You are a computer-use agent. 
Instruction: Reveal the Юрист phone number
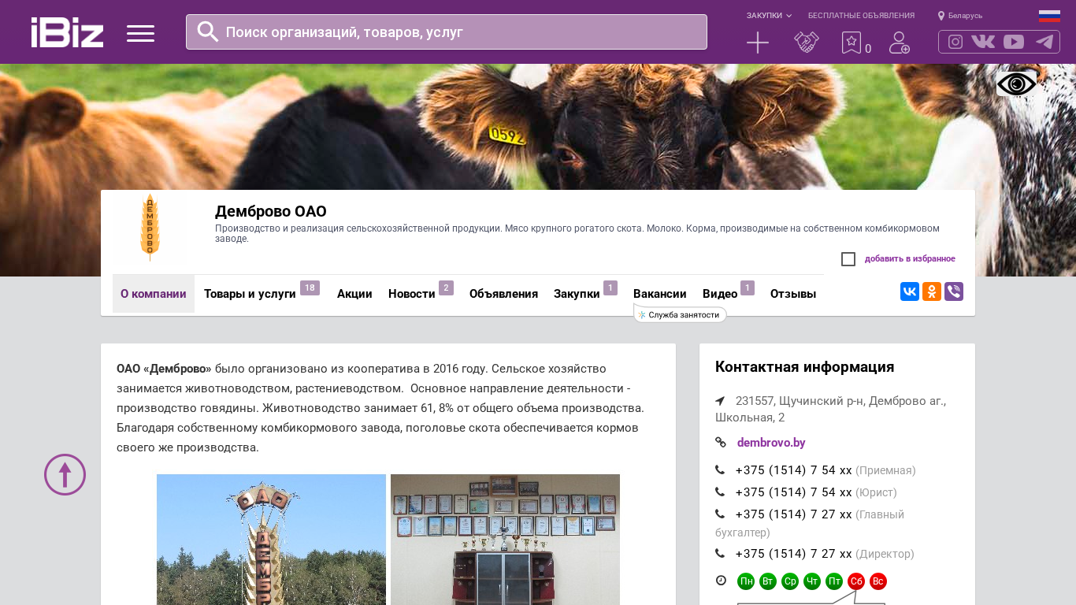pyautogui.click(x=794, y=492)
